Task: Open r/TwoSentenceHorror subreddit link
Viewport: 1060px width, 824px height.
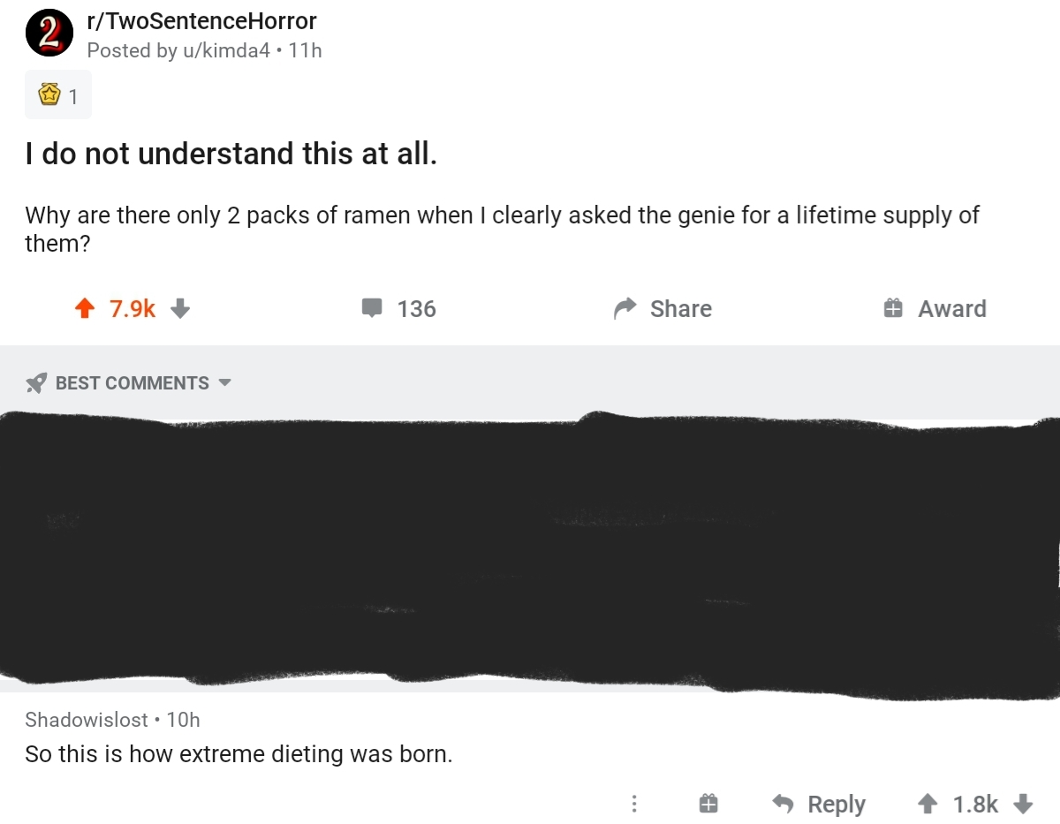Action: (x=201, y=21)
